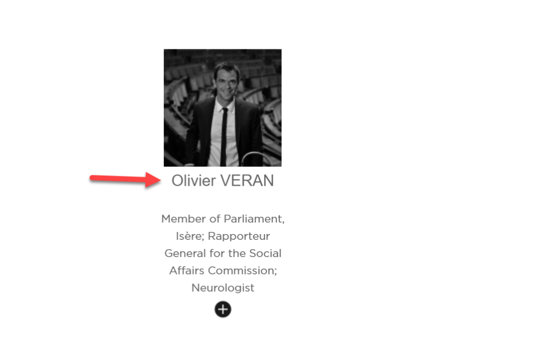Viewport: 538px width, 361px height.
Task: Select the word "Parliament," in the description
Action: [x=254, y=219]
